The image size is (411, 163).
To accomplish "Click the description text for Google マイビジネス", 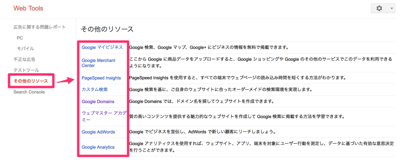I will tap(209, 48).
